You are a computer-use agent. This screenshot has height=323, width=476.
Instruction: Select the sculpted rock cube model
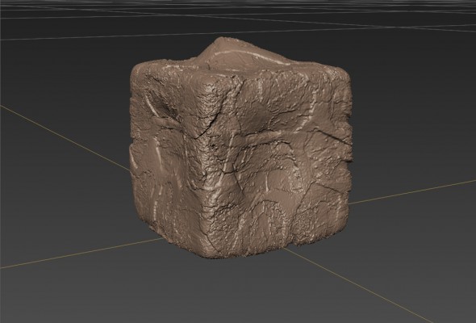[240, 149]
